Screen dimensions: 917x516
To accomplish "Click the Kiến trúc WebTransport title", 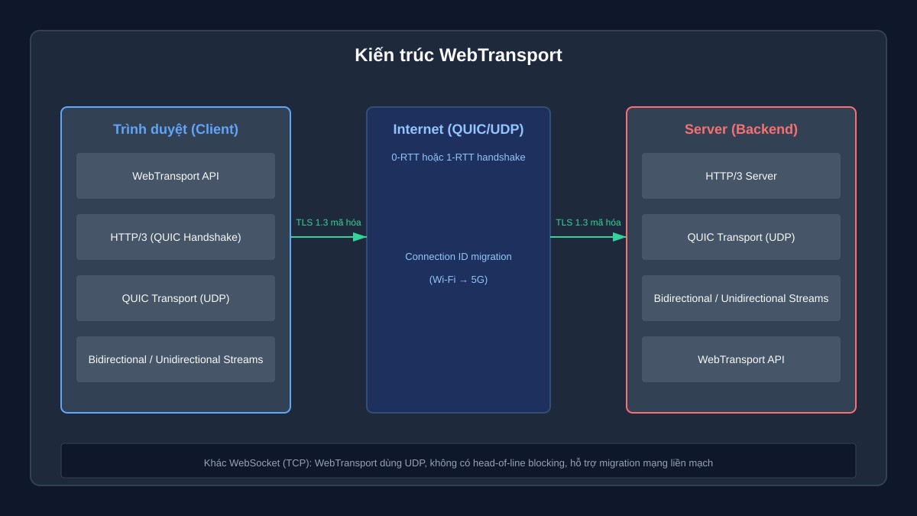I will (458, 55).
